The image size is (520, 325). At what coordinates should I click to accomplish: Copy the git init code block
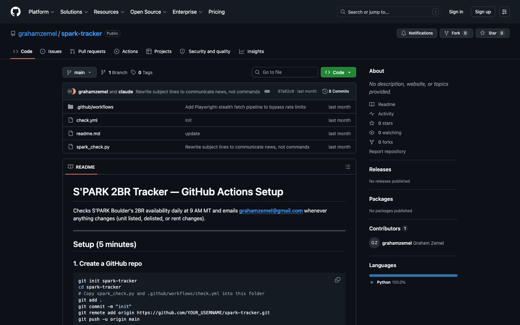pos(338,280)
